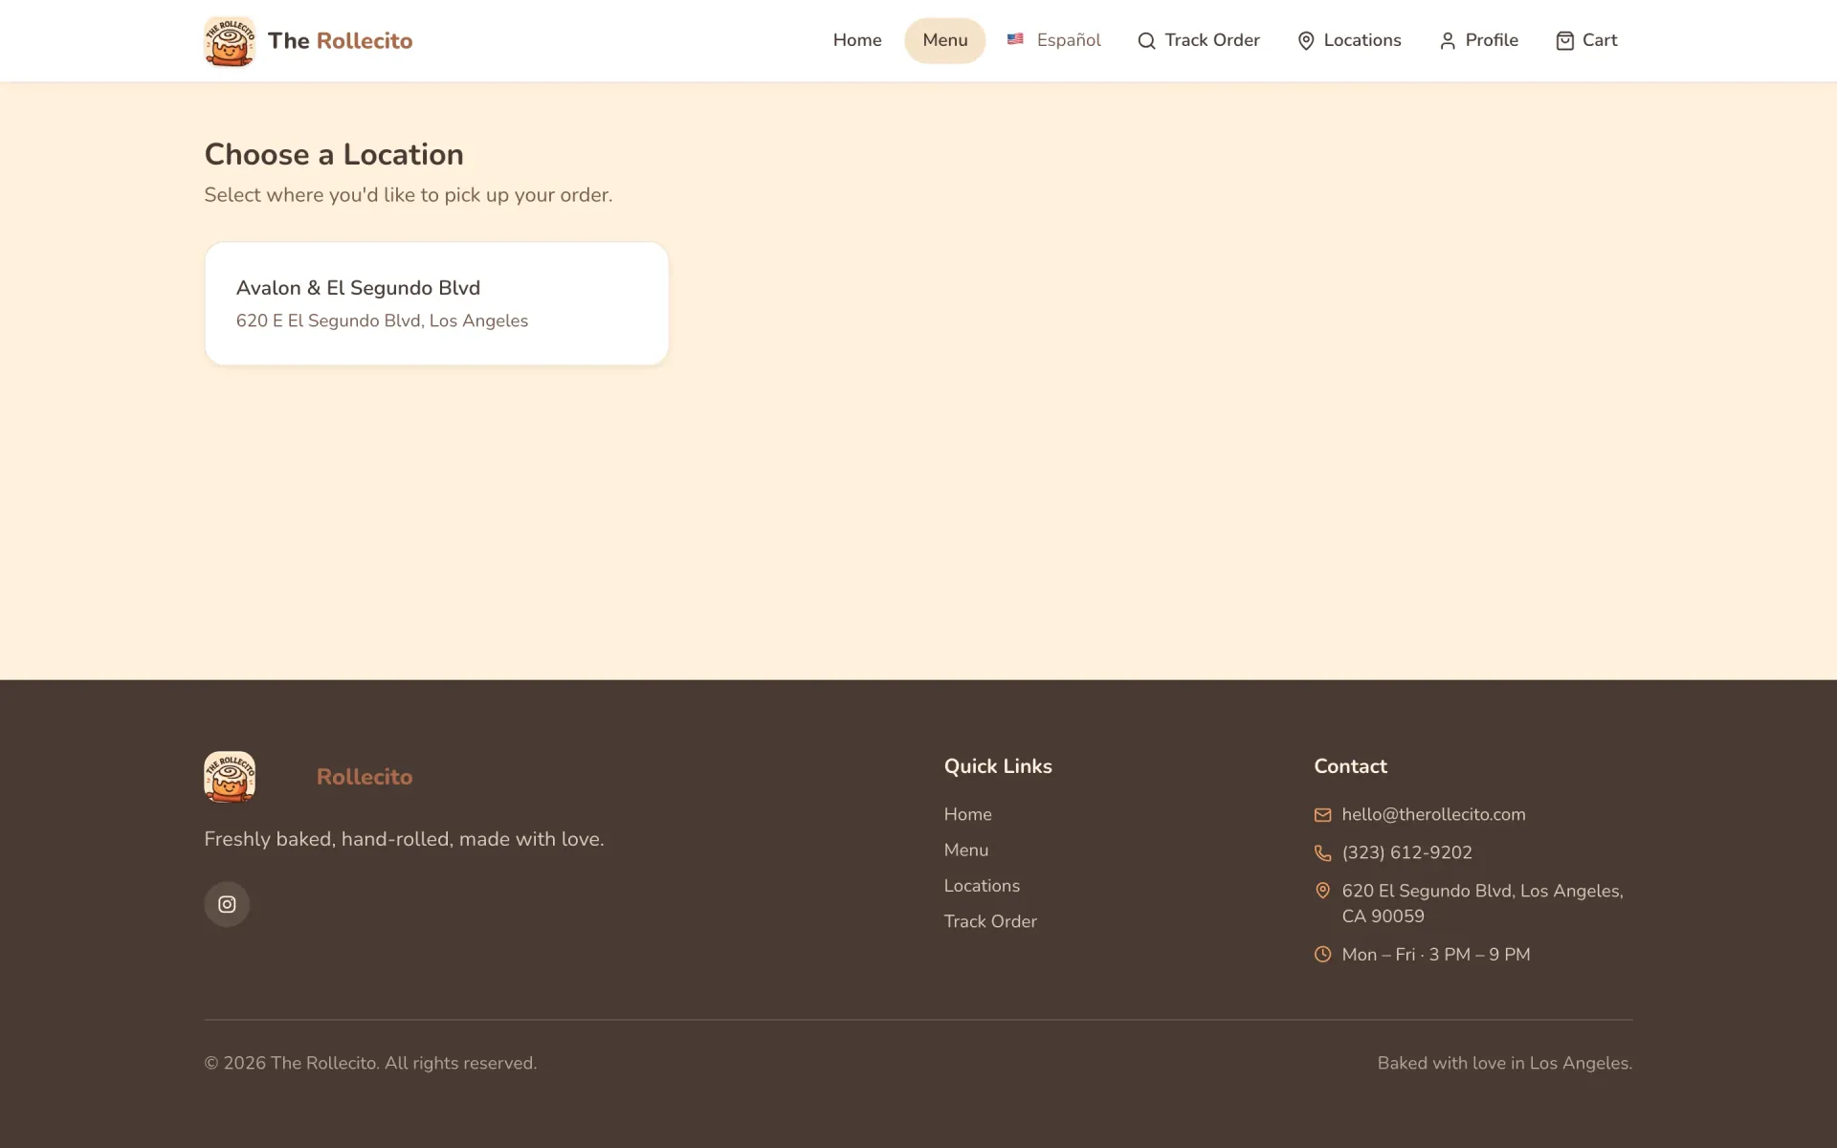Click 'Baked with love in Los Angeles.' text
1837x1148 pixels.
pos(1505,1063)
